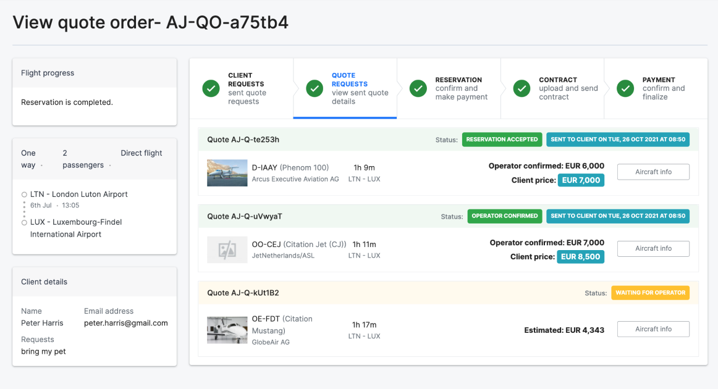Screen dimensions: 718x389
Task: Click the EUR 7,000 client price badge
Action: click(x=581, y=180)
